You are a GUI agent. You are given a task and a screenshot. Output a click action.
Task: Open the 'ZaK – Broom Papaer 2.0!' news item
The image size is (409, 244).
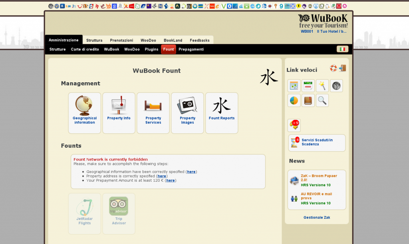click(x=319, y=178)
